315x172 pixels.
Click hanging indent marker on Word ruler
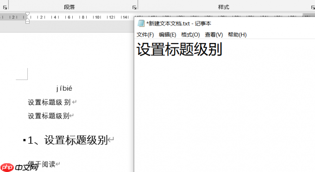tap(27, 20)
